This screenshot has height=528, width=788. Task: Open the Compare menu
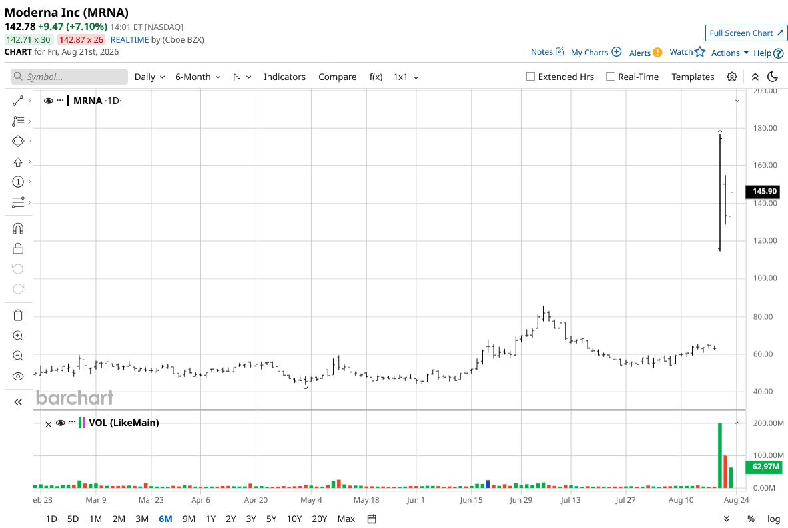coord(337,77)
